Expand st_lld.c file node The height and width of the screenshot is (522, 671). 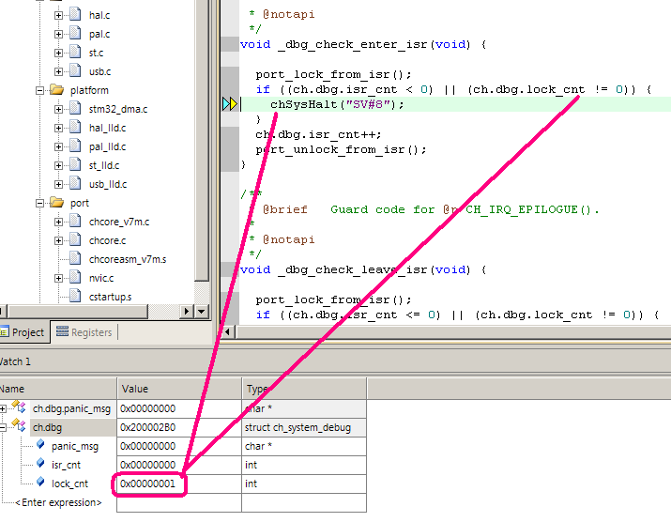58,165
